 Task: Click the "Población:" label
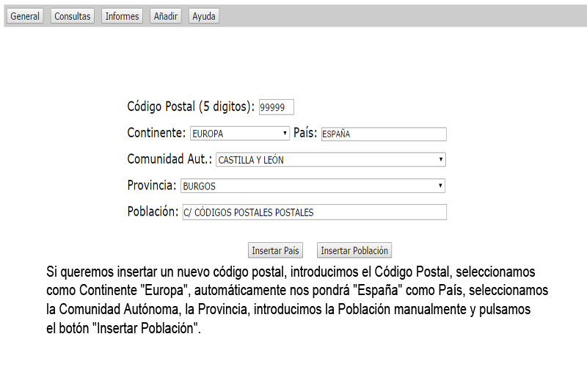[153, 211]
